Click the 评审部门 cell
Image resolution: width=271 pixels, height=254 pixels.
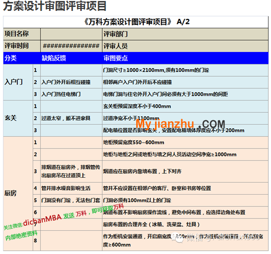(185, 34)
